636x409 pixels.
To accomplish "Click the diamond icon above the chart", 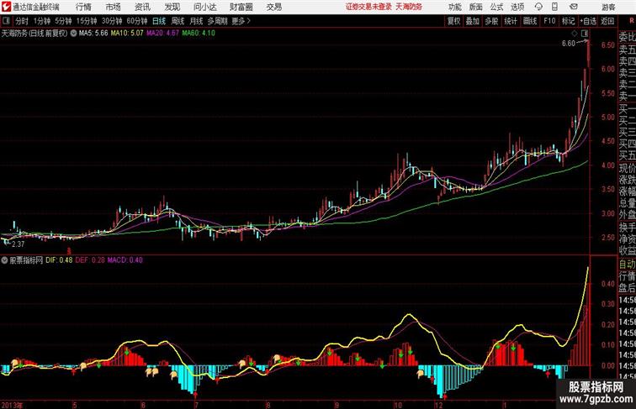I will (x=574, y=34).
